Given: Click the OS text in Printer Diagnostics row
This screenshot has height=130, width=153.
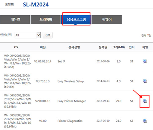Looking at the screenshot, I should pos(17,121).
